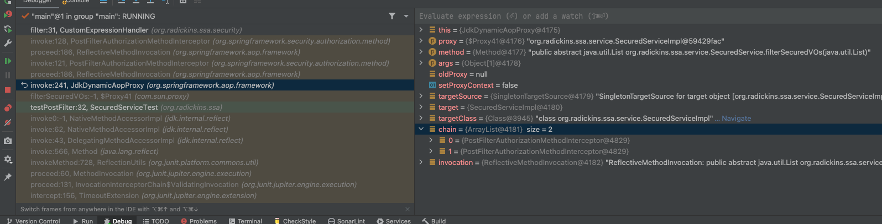Expand the 'target' variable node
882x224 pixels.
[x=421, y=107]
